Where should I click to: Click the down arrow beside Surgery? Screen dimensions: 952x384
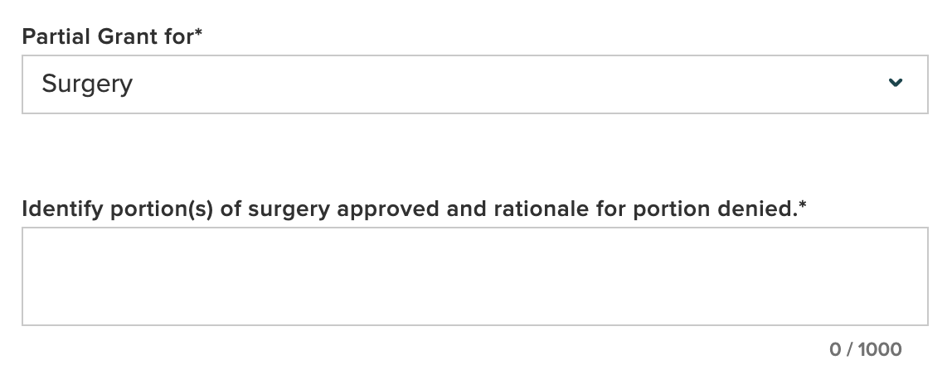[x=895, y=83]
